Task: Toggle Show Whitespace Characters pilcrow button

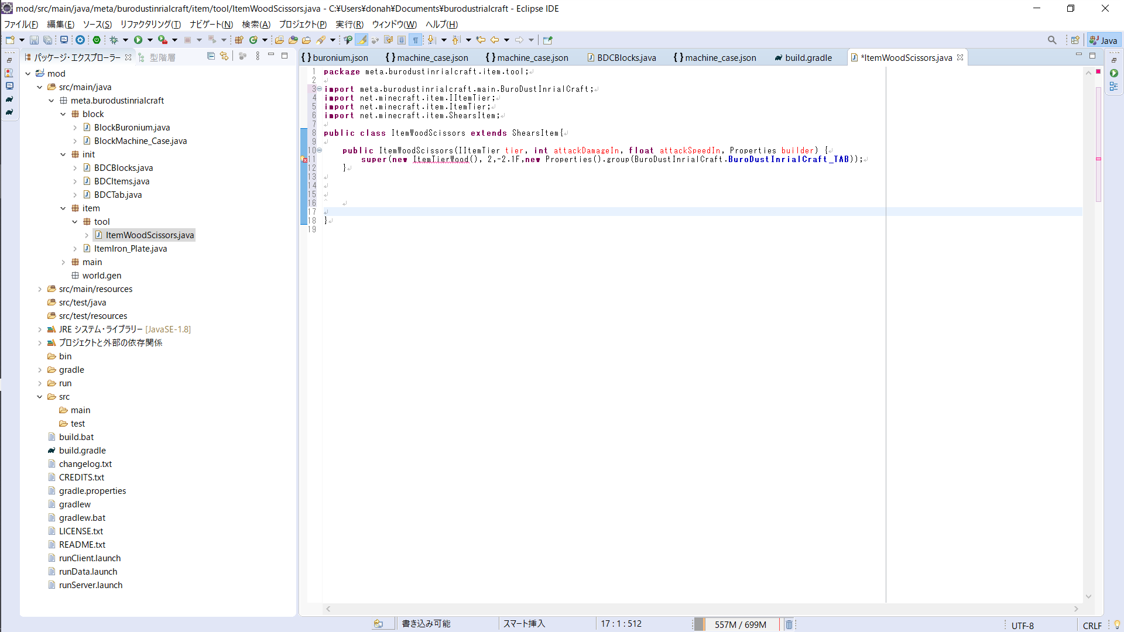Action: [x=415, y=40]
